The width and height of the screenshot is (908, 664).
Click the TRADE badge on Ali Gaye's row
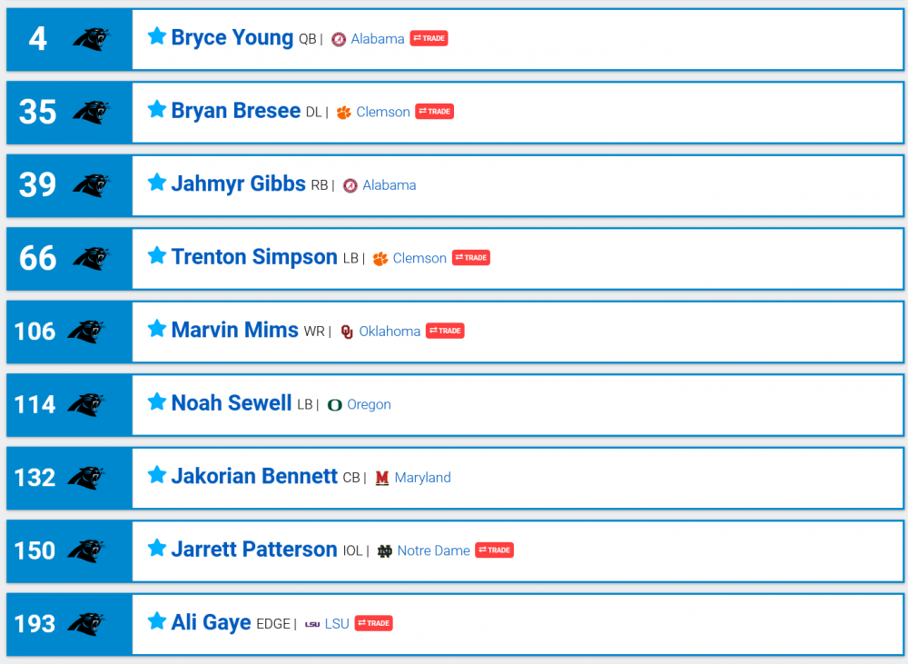pos(375,623)
